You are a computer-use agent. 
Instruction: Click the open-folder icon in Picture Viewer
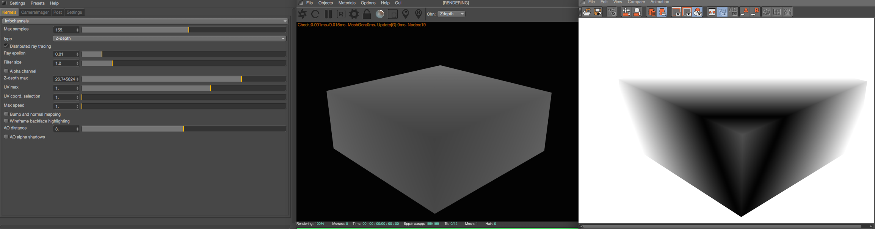click(x=587, y=12)
